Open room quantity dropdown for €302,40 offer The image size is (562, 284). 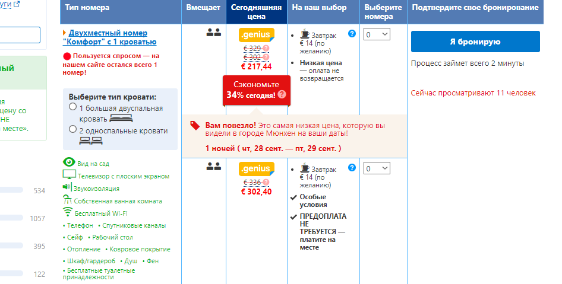377,168
